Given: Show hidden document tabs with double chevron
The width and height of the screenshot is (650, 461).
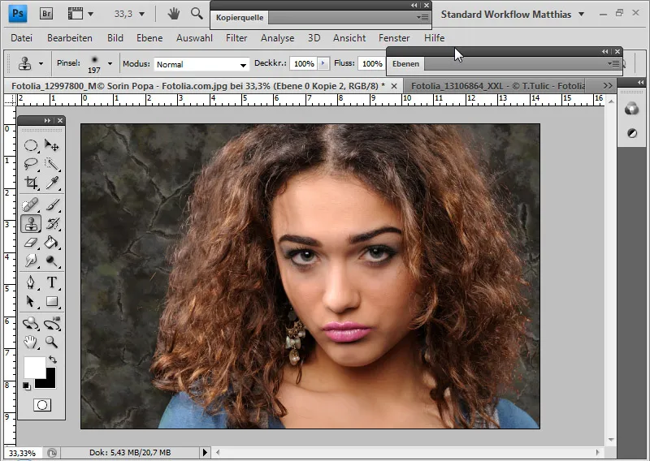Looking at the screenshot, I should [608, 86].
